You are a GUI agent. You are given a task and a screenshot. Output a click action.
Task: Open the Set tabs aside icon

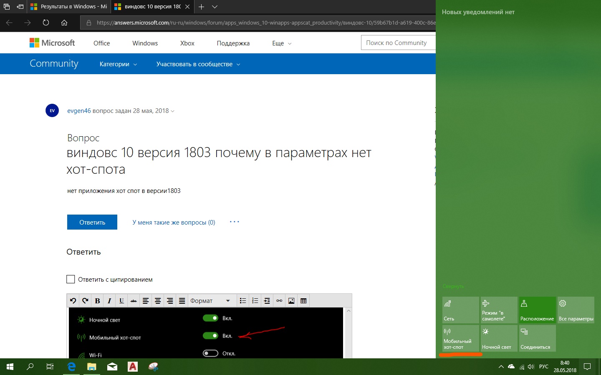(x=20, y=7)
